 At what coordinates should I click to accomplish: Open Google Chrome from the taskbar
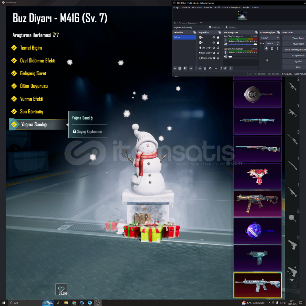click(x=74, y=303)
